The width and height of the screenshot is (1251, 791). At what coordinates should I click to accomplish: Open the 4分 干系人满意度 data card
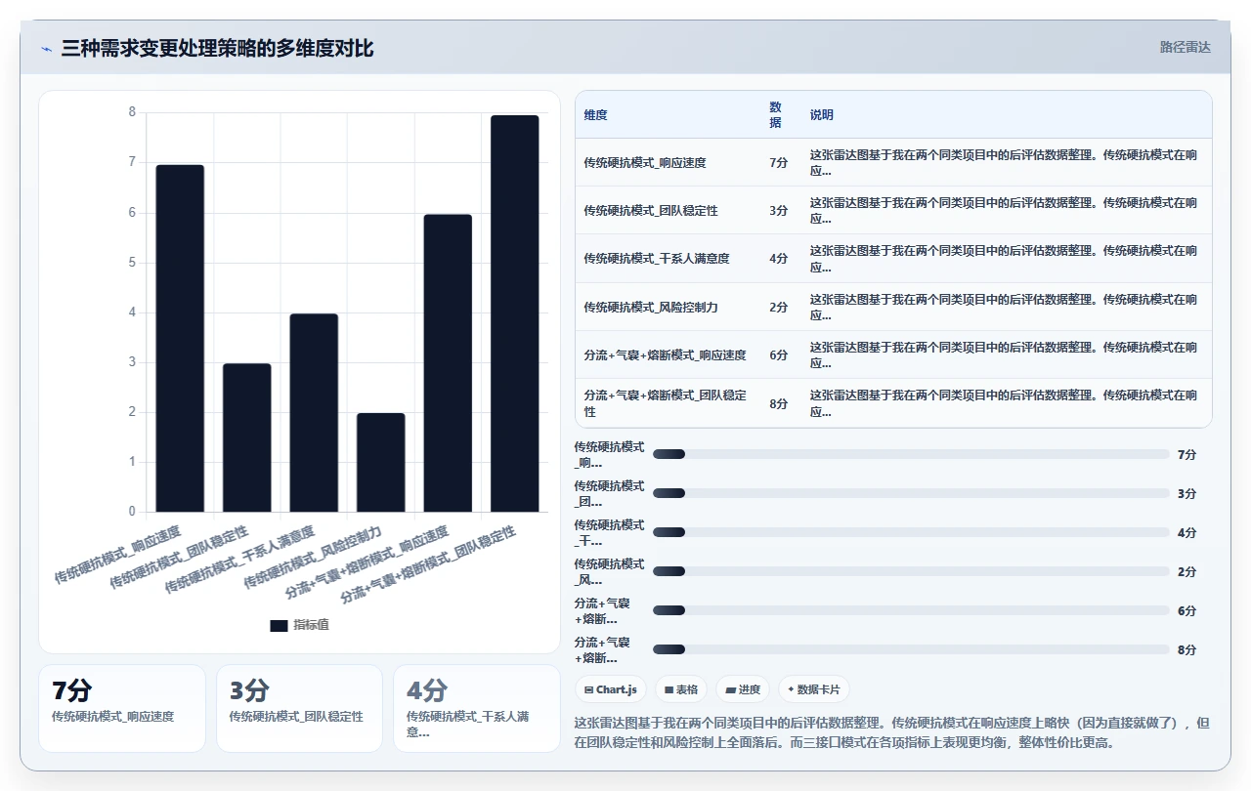(477, 709)
